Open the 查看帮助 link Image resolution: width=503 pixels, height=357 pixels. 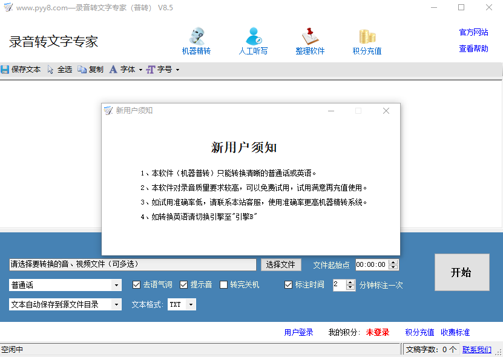473,48
